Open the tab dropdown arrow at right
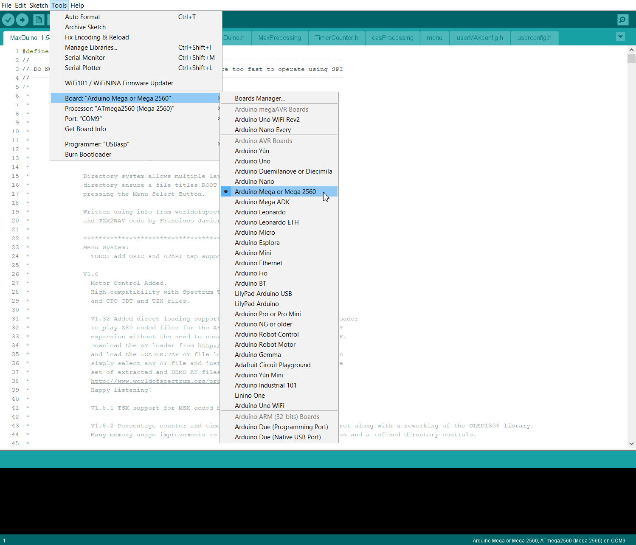 click(x=620, y=37)
